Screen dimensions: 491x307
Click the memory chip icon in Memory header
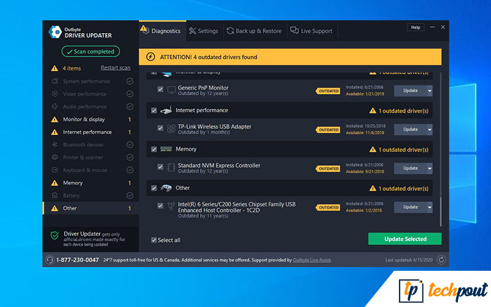166,149
